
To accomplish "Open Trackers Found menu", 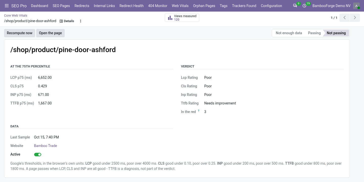I will pos(244,6).
